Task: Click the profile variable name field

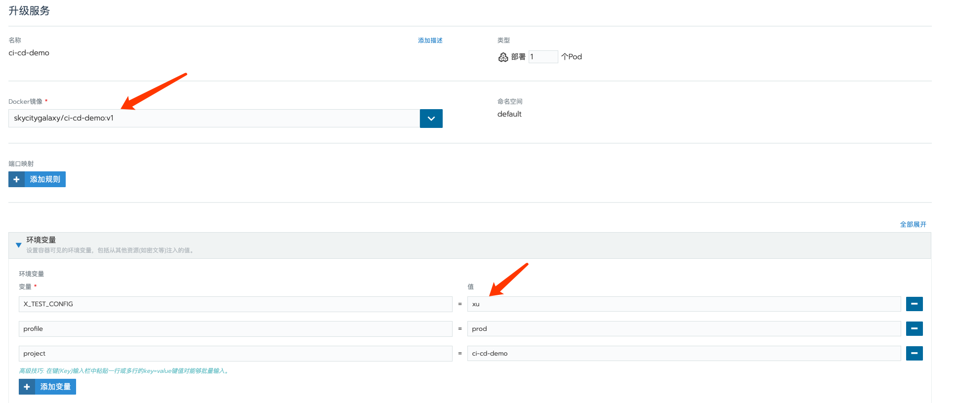Action: click(235, 329)
